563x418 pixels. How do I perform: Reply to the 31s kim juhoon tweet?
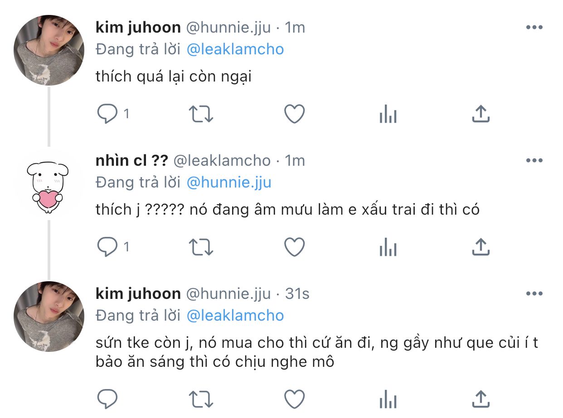tap(108, 399)
